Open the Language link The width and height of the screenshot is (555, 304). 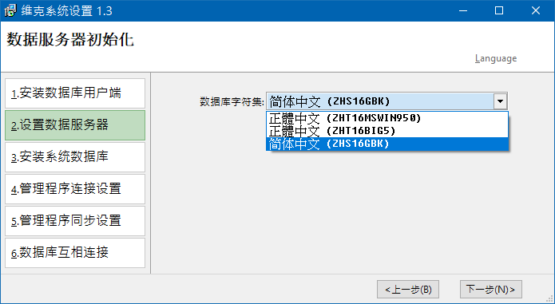pos(496,58)
